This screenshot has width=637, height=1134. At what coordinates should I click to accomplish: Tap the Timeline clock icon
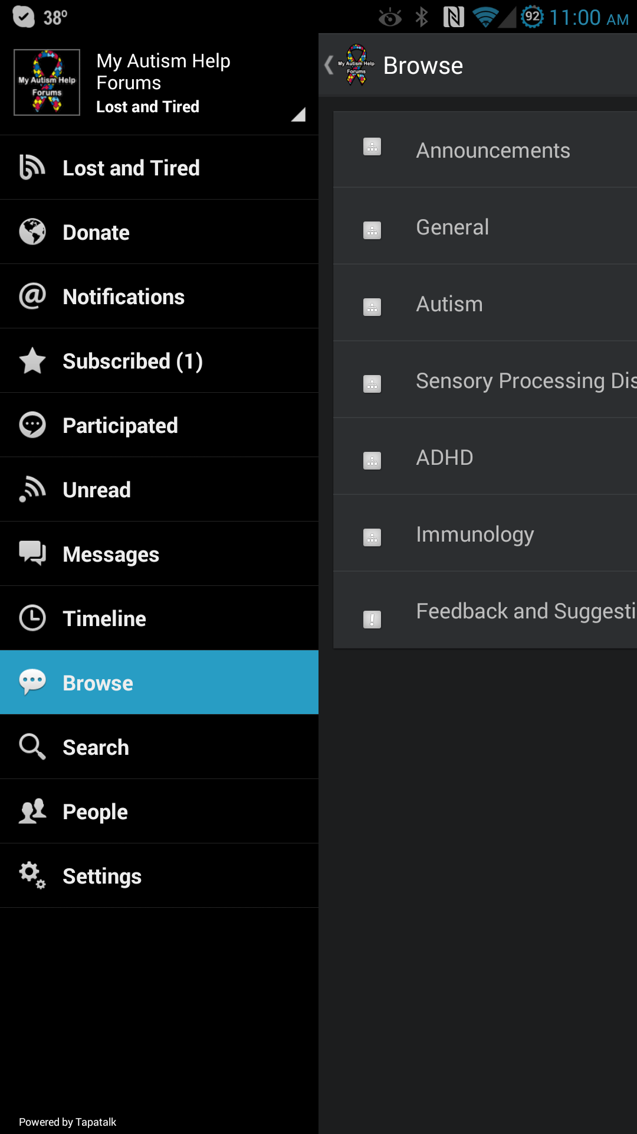click(x=32, y=618)
